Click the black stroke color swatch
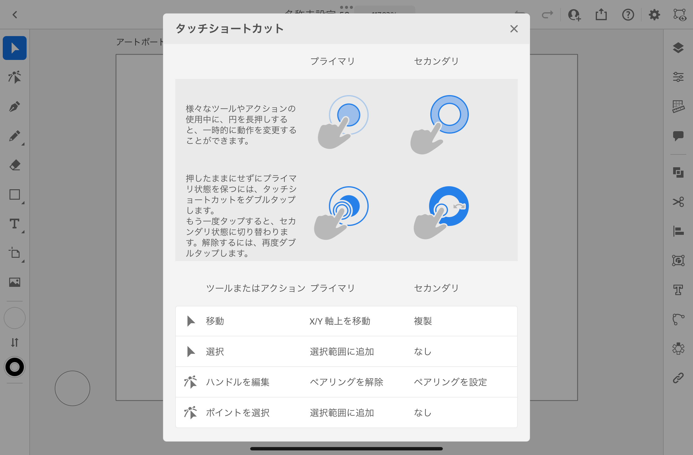 coord(14,367)
